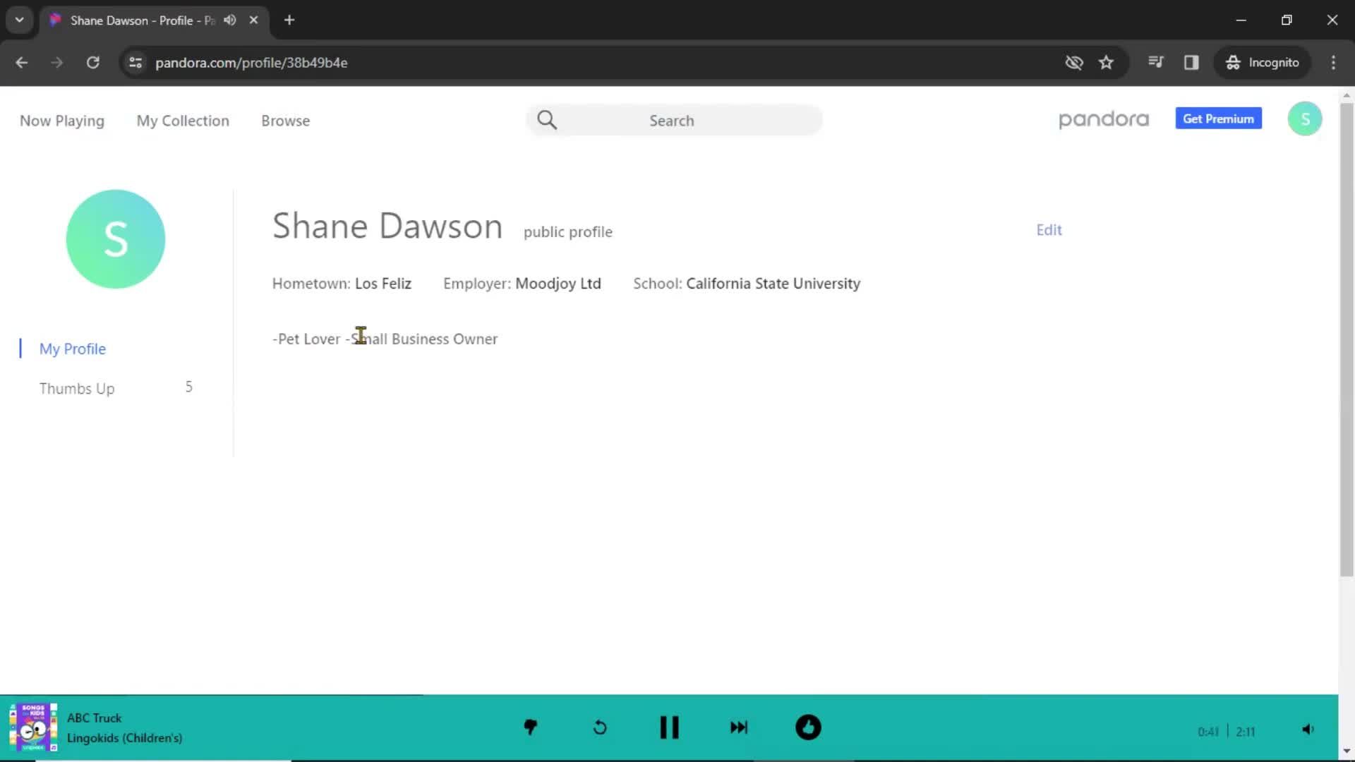Select My Profile in the sidebar
Image resolution: width=1355 pixels, height=762 pixels.
pos(73,349)
